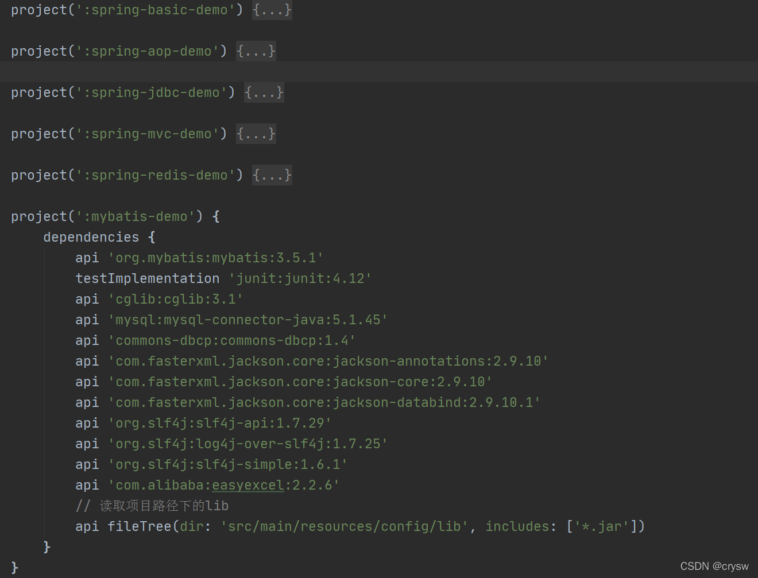This screenshot has height=578, width=758.
Task: Expand folded block of spring-jdbc-demo project
Action: click(x=264, y=92)
